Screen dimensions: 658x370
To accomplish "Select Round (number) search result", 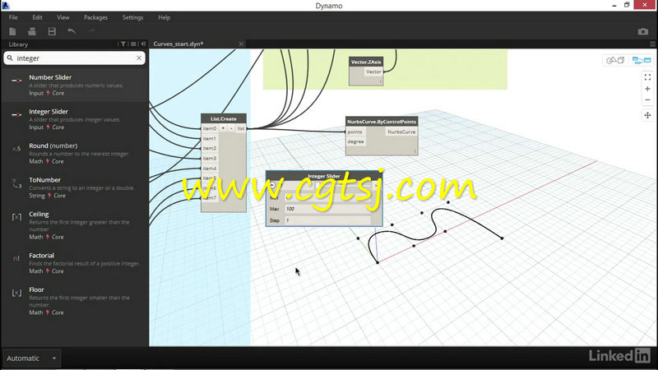I will 75,153.
